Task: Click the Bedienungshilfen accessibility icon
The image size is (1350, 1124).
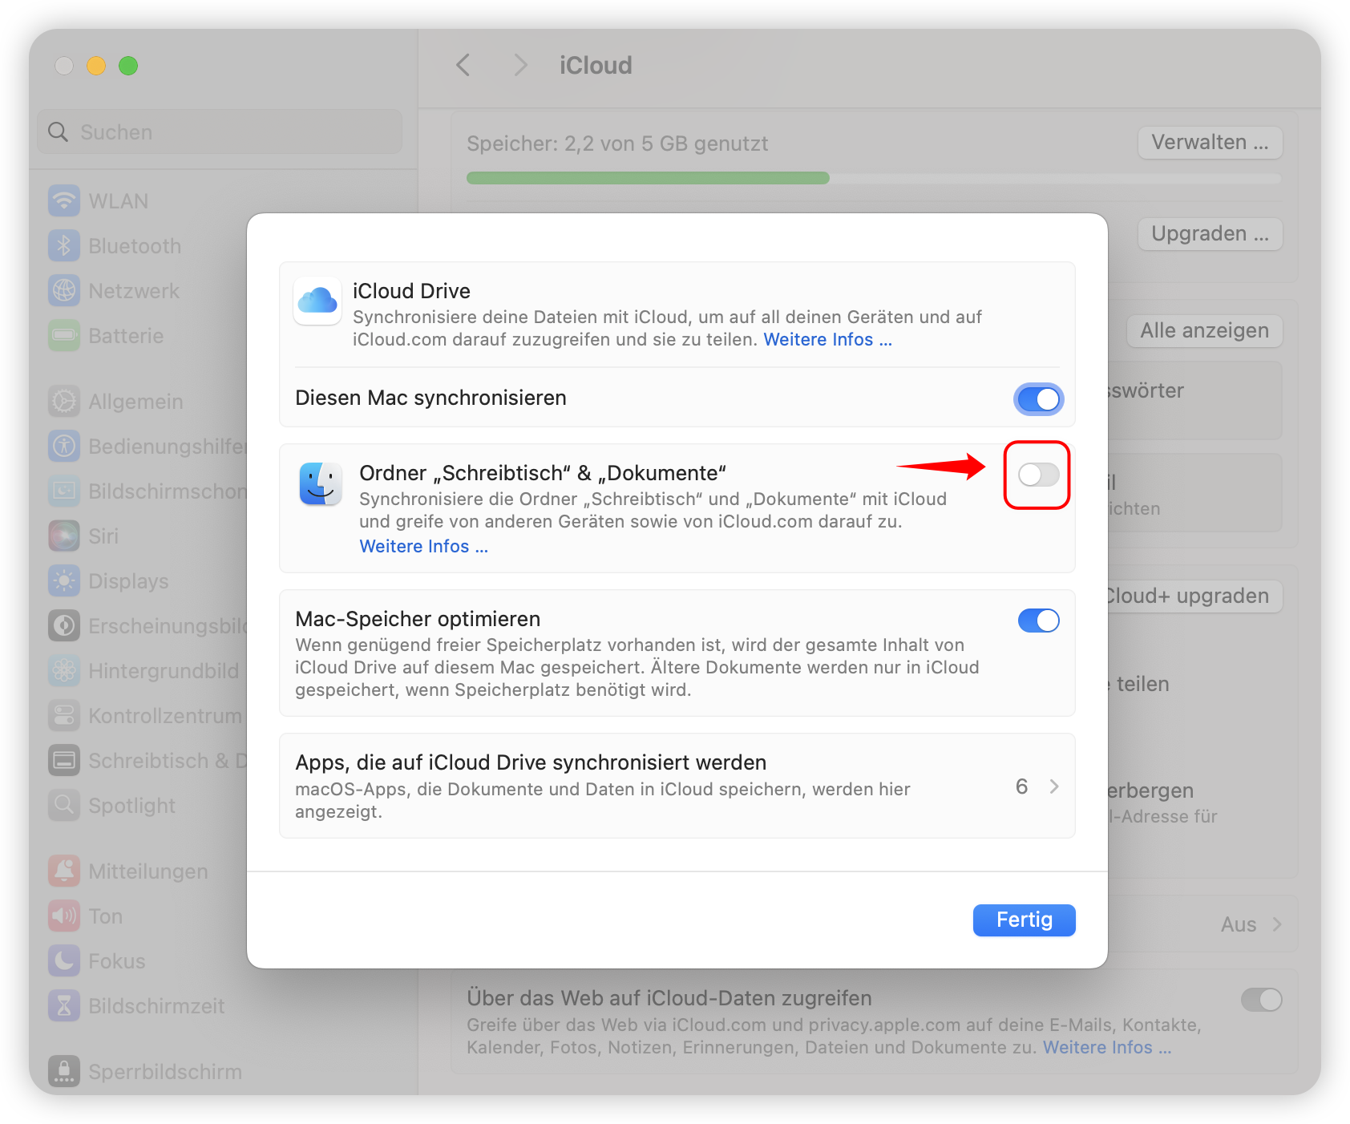Action: coord(64,446)
